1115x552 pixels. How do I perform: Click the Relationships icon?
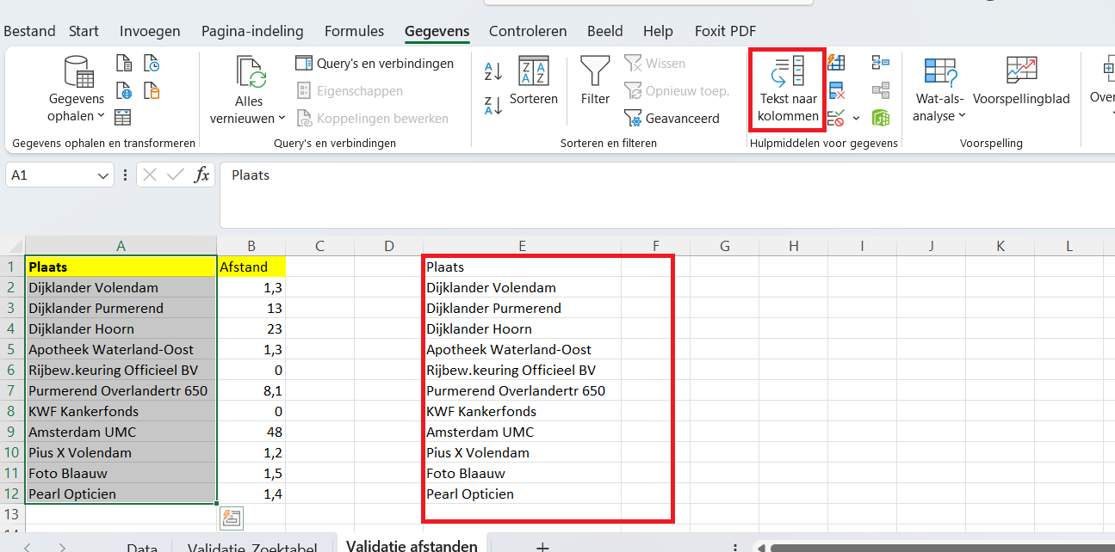(x=881, y=89)
